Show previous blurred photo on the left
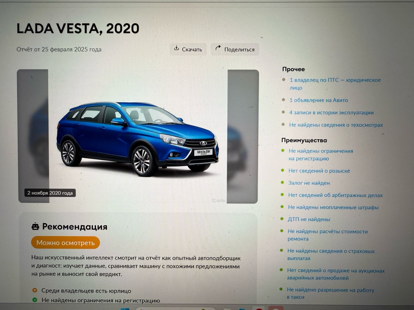 pyautogui.click(x=33, y=136)
